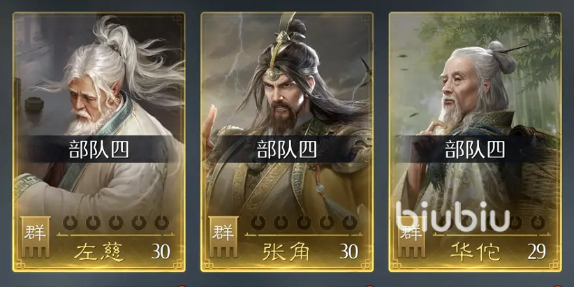
Task: Click the 张角 name label
Action: [286, 252]
